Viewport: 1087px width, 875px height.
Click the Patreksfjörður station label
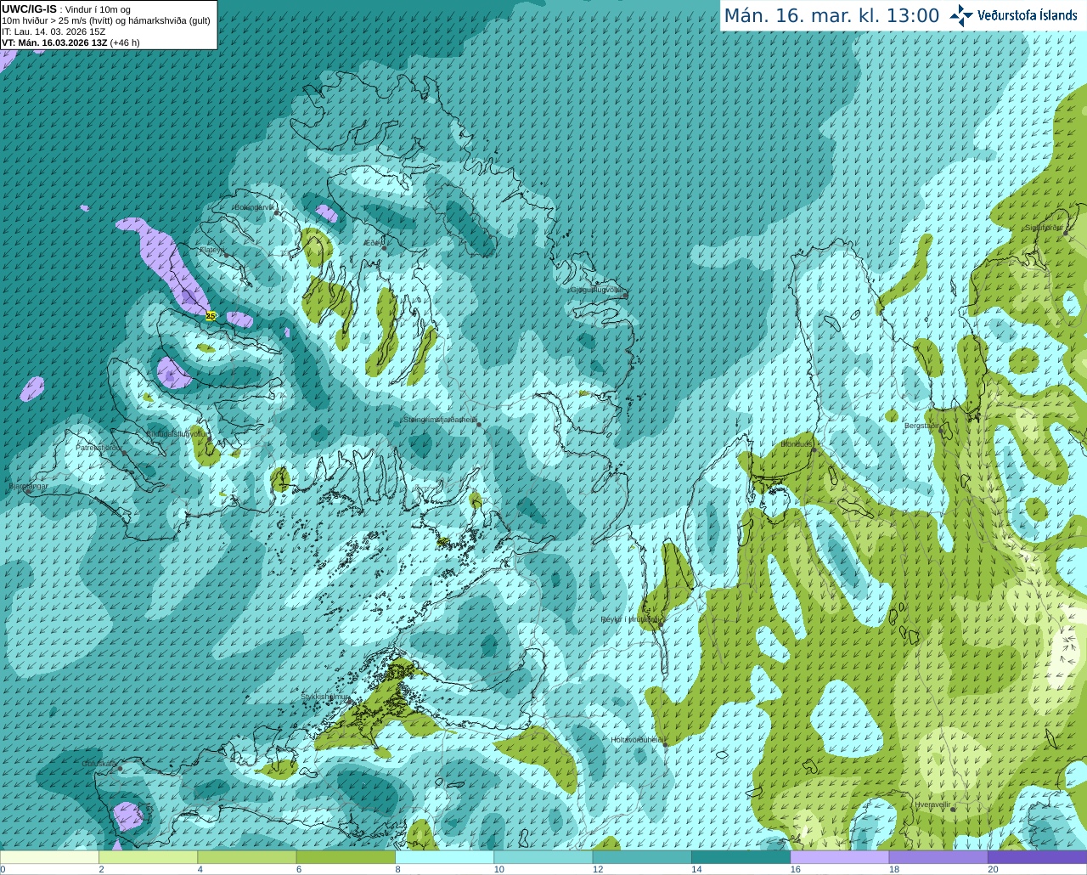coord(99,447)
